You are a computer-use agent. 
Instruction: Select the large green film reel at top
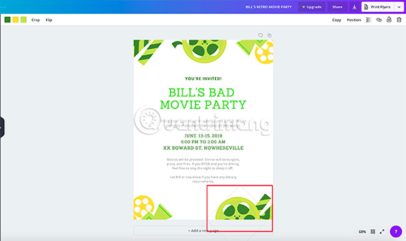click(x=204, y=51)
